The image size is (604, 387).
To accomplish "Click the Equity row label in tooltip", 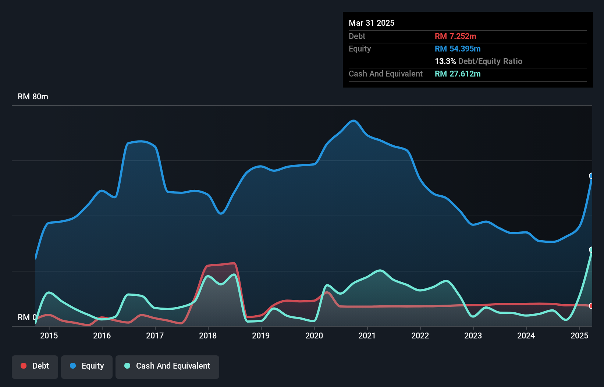I will pyautogui.click(x=360, y=49).
